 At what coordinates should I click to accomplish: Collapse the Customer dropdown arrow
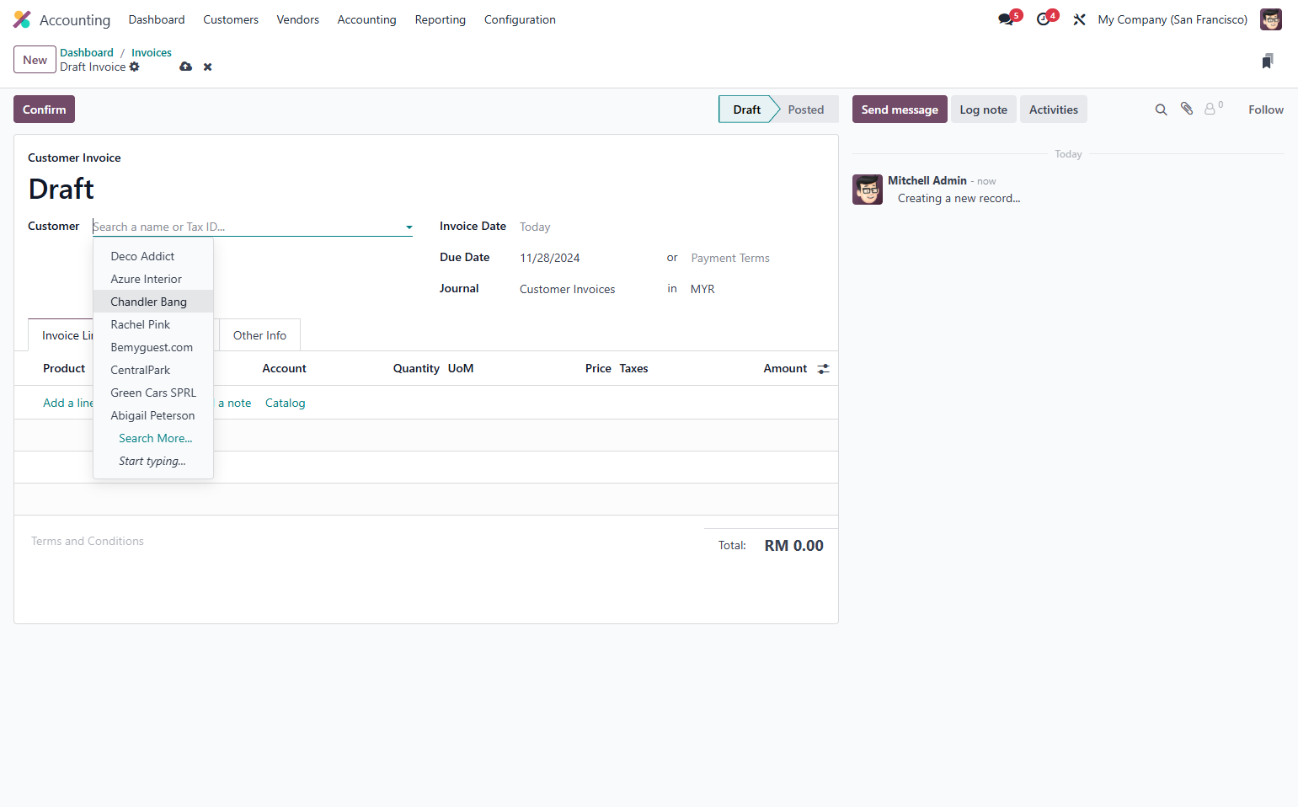409,227
